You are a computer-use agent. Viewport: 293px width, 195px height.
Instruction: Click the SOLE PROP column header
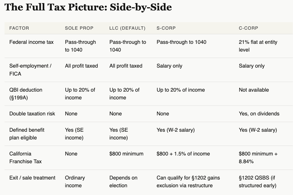pyautogui.click(x=79, y=28)
